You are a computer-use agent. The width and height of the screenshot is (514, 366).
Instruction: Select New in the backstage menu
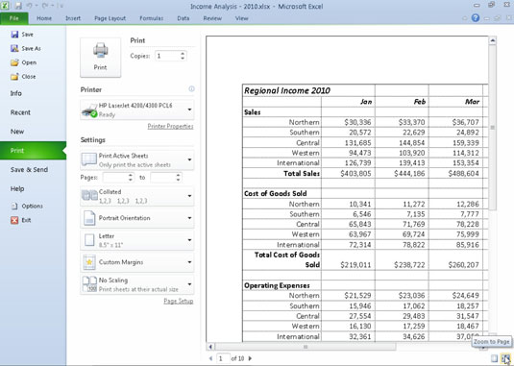coord(33,132)
